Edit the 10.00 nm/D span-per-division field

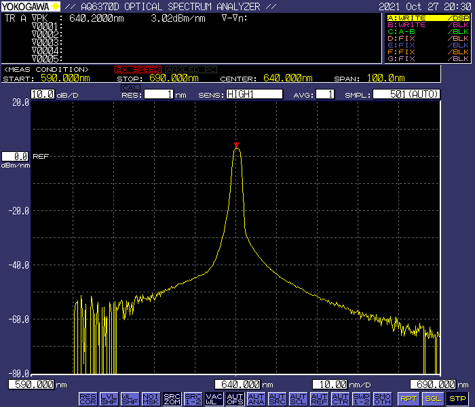click(330, 385)
